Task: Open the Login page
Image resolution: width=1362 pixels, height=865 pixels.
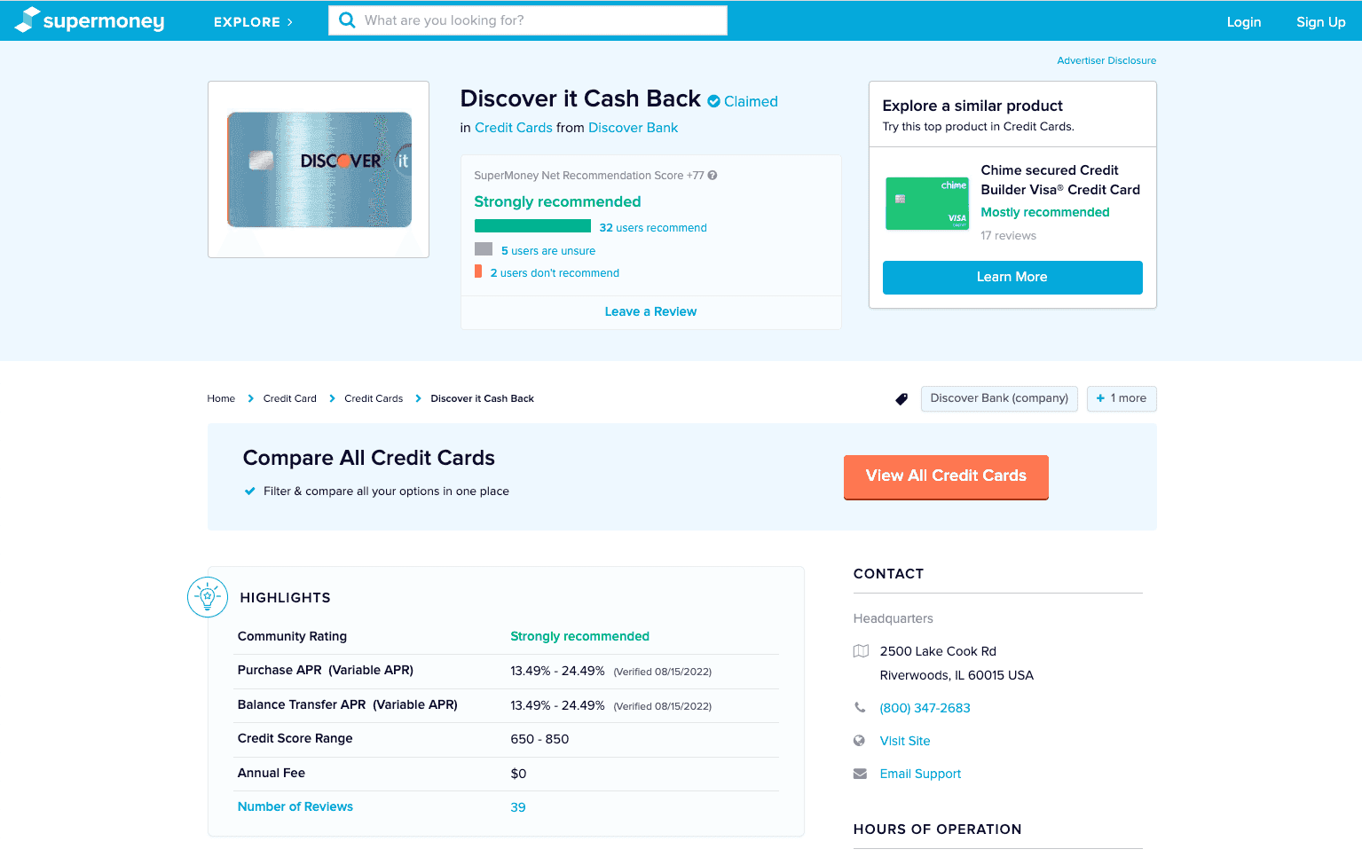Action: (1243, 22)
